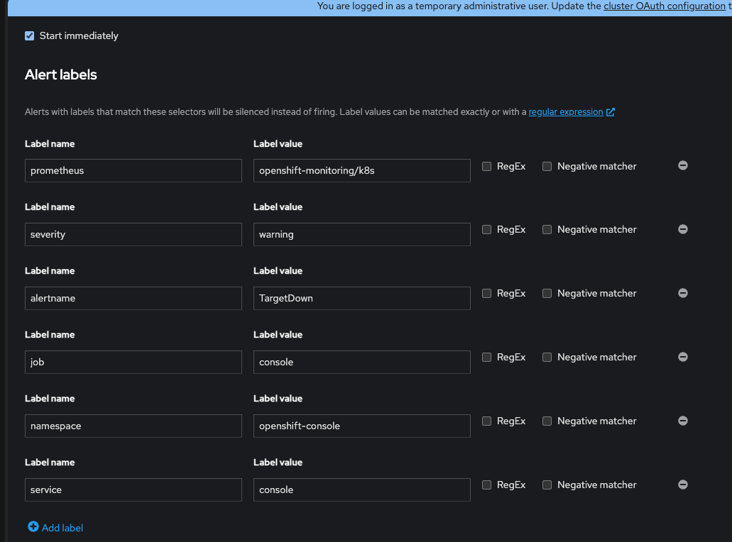Click the plus icon for Add label

(x=33, y=527)
